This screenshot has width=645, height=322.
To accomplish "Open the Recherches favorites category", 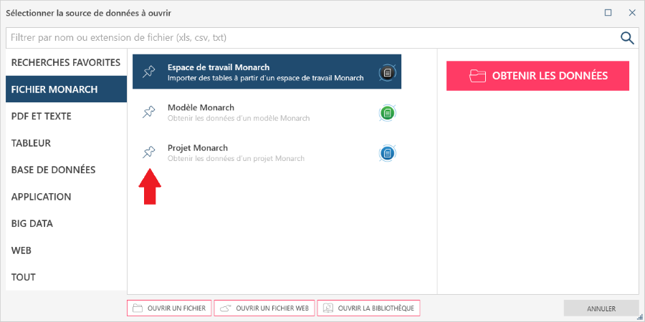I will pos(66,62).
